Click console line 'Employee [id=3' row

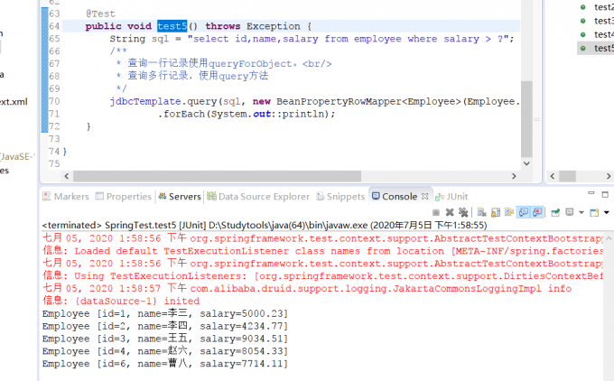click(x=165, y=339)
